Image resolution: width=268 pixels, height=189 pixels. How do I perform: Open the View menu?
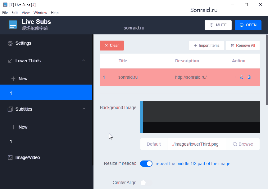click(x=26, y=13)
